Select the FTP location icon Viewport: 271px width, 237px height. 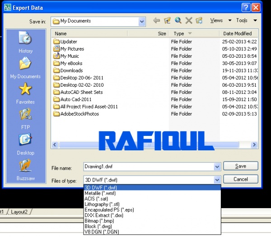(25, 115)
